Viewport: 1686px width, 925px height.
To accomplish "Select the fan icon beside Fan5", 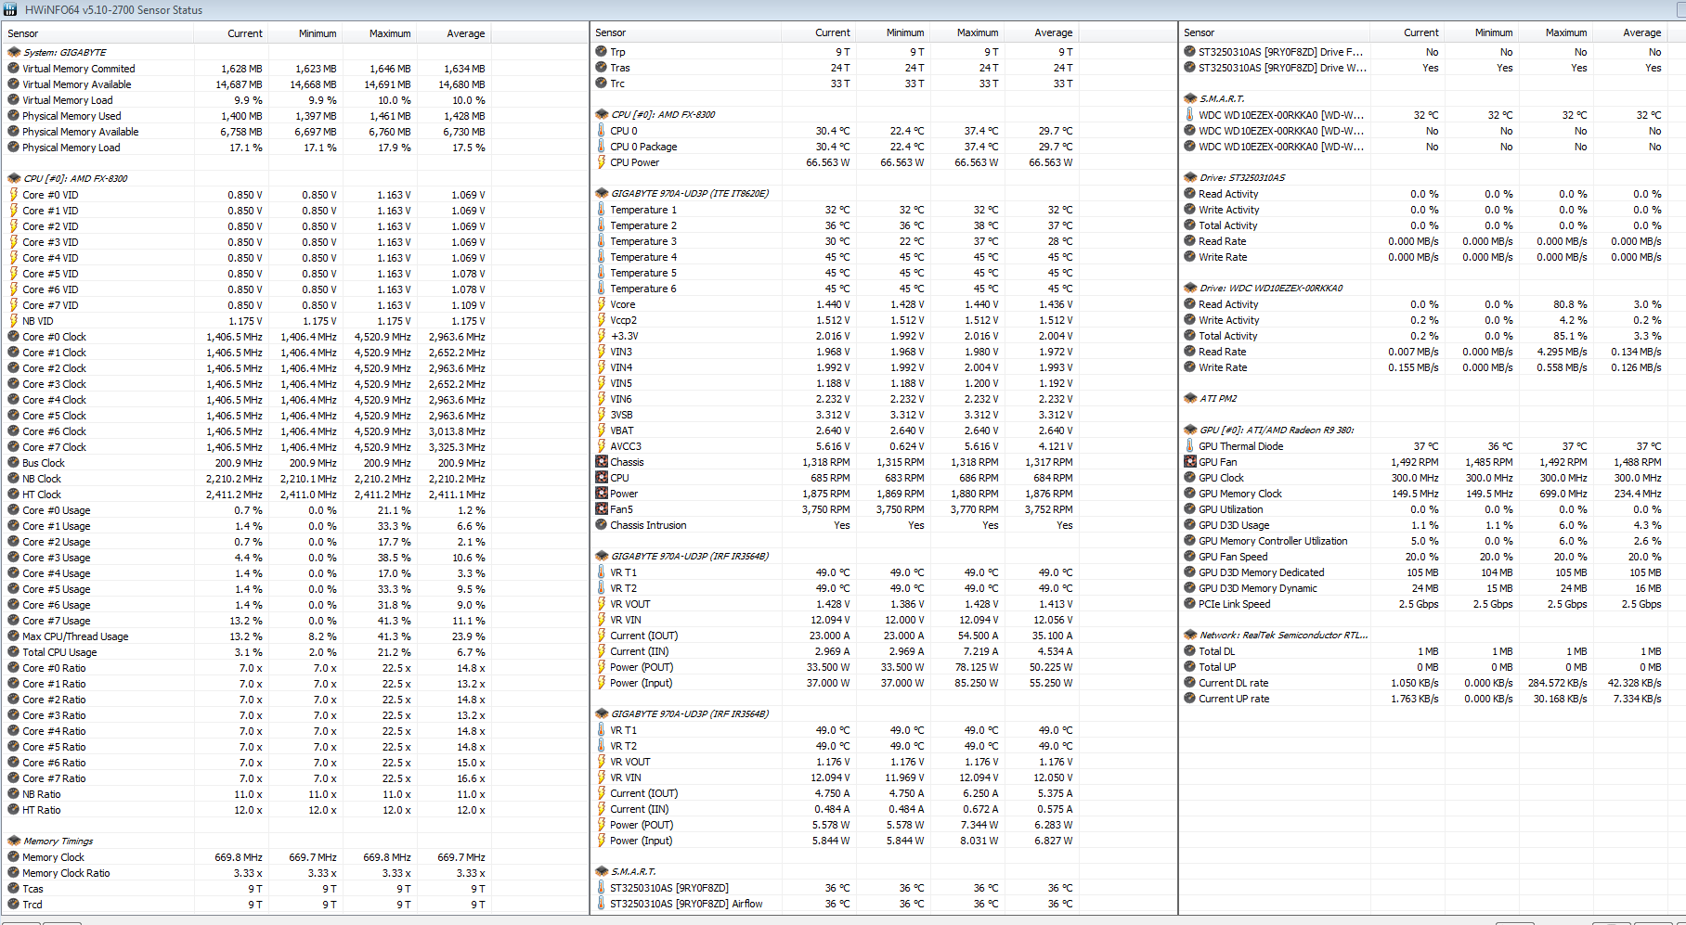I will (x=601, y=509).
